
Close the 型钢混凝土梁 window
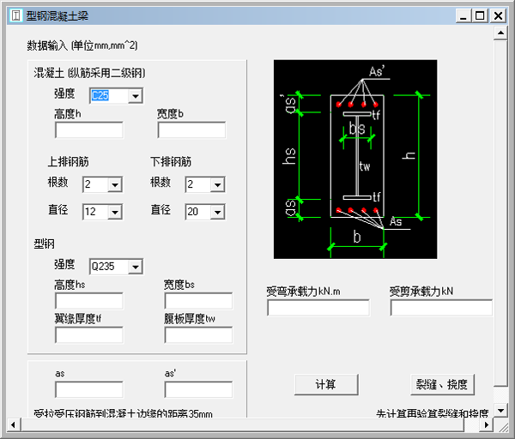498,15
